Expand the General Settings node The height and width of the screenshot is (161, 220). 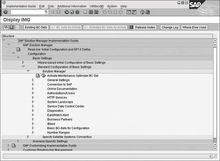[x=33, y=80]
